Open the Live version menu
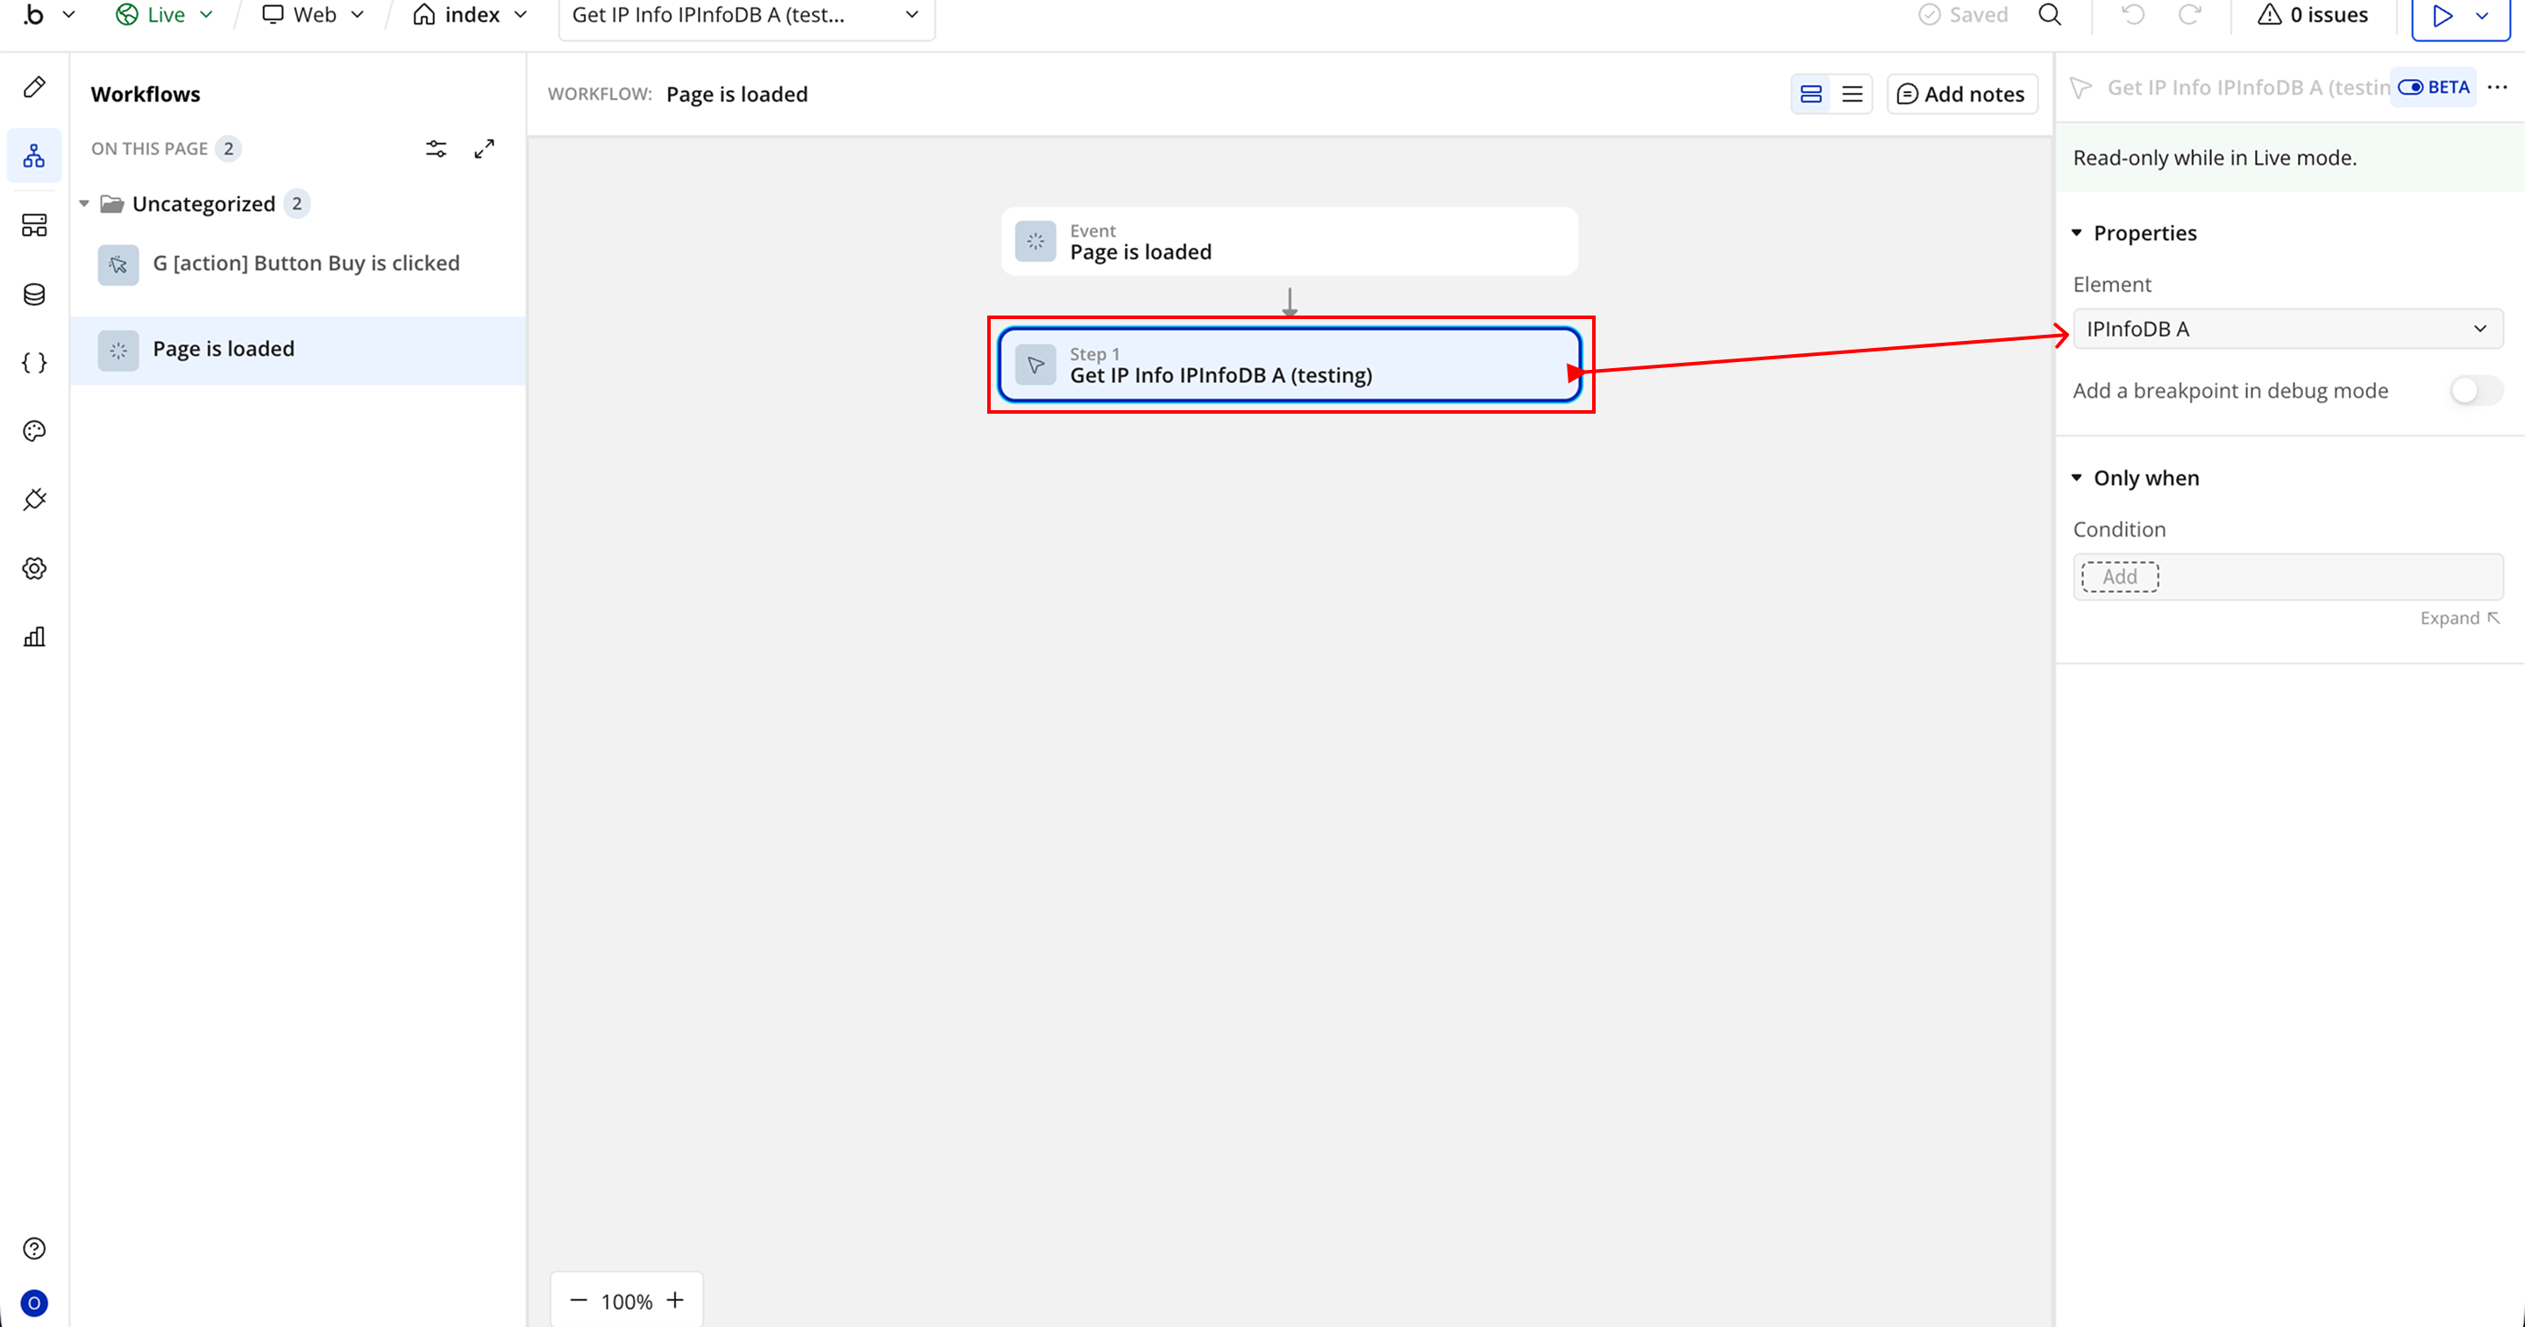This screenshot has height=1327, width=2525. pos(164,15)
